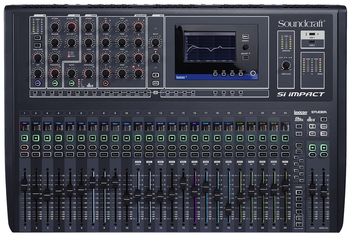Touch the GAIN/TRIM knob
The height and width of the screenshot is (236, 349).
click(37, 57)
